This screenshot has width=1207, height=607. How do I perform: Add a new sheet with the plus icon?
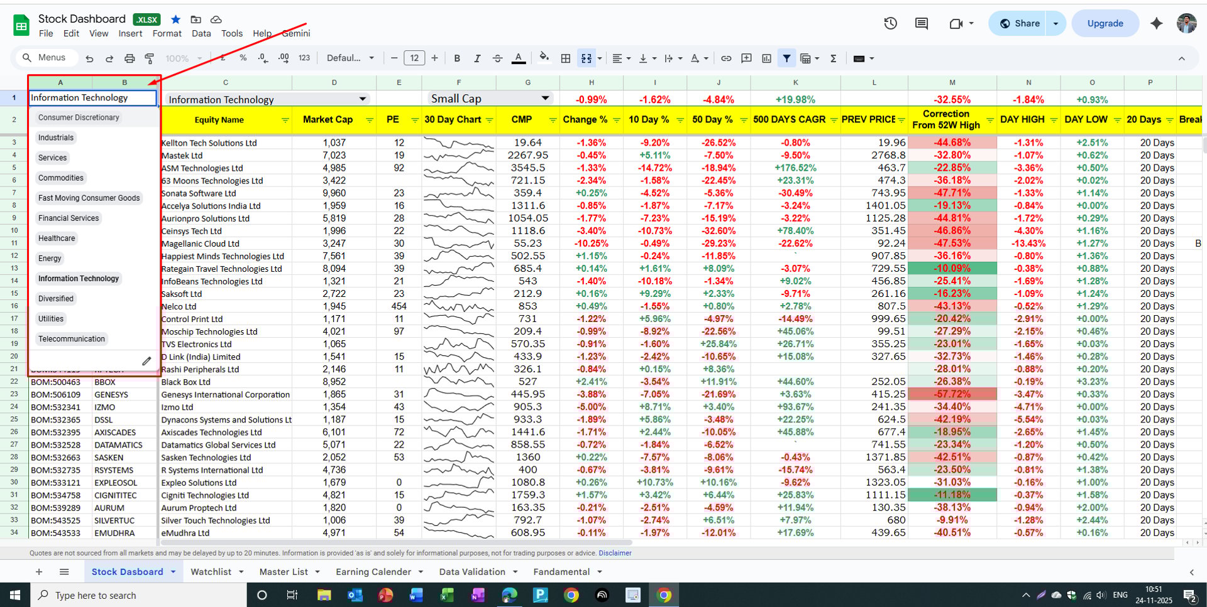coord(39,572)
